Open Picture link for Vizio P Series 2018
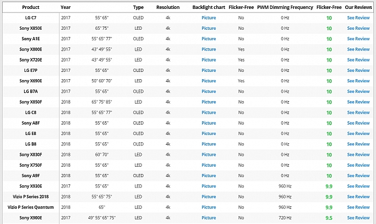 (x=208, y=197)
